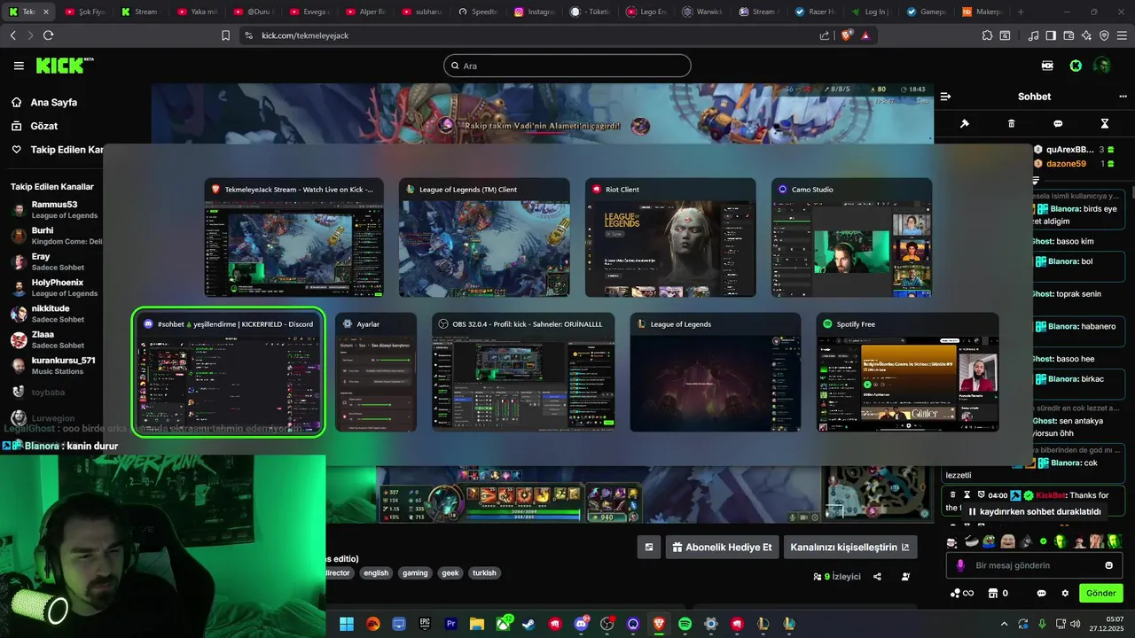Click Kanalınızı kişiselleştirin button

(x=849, y=548)
